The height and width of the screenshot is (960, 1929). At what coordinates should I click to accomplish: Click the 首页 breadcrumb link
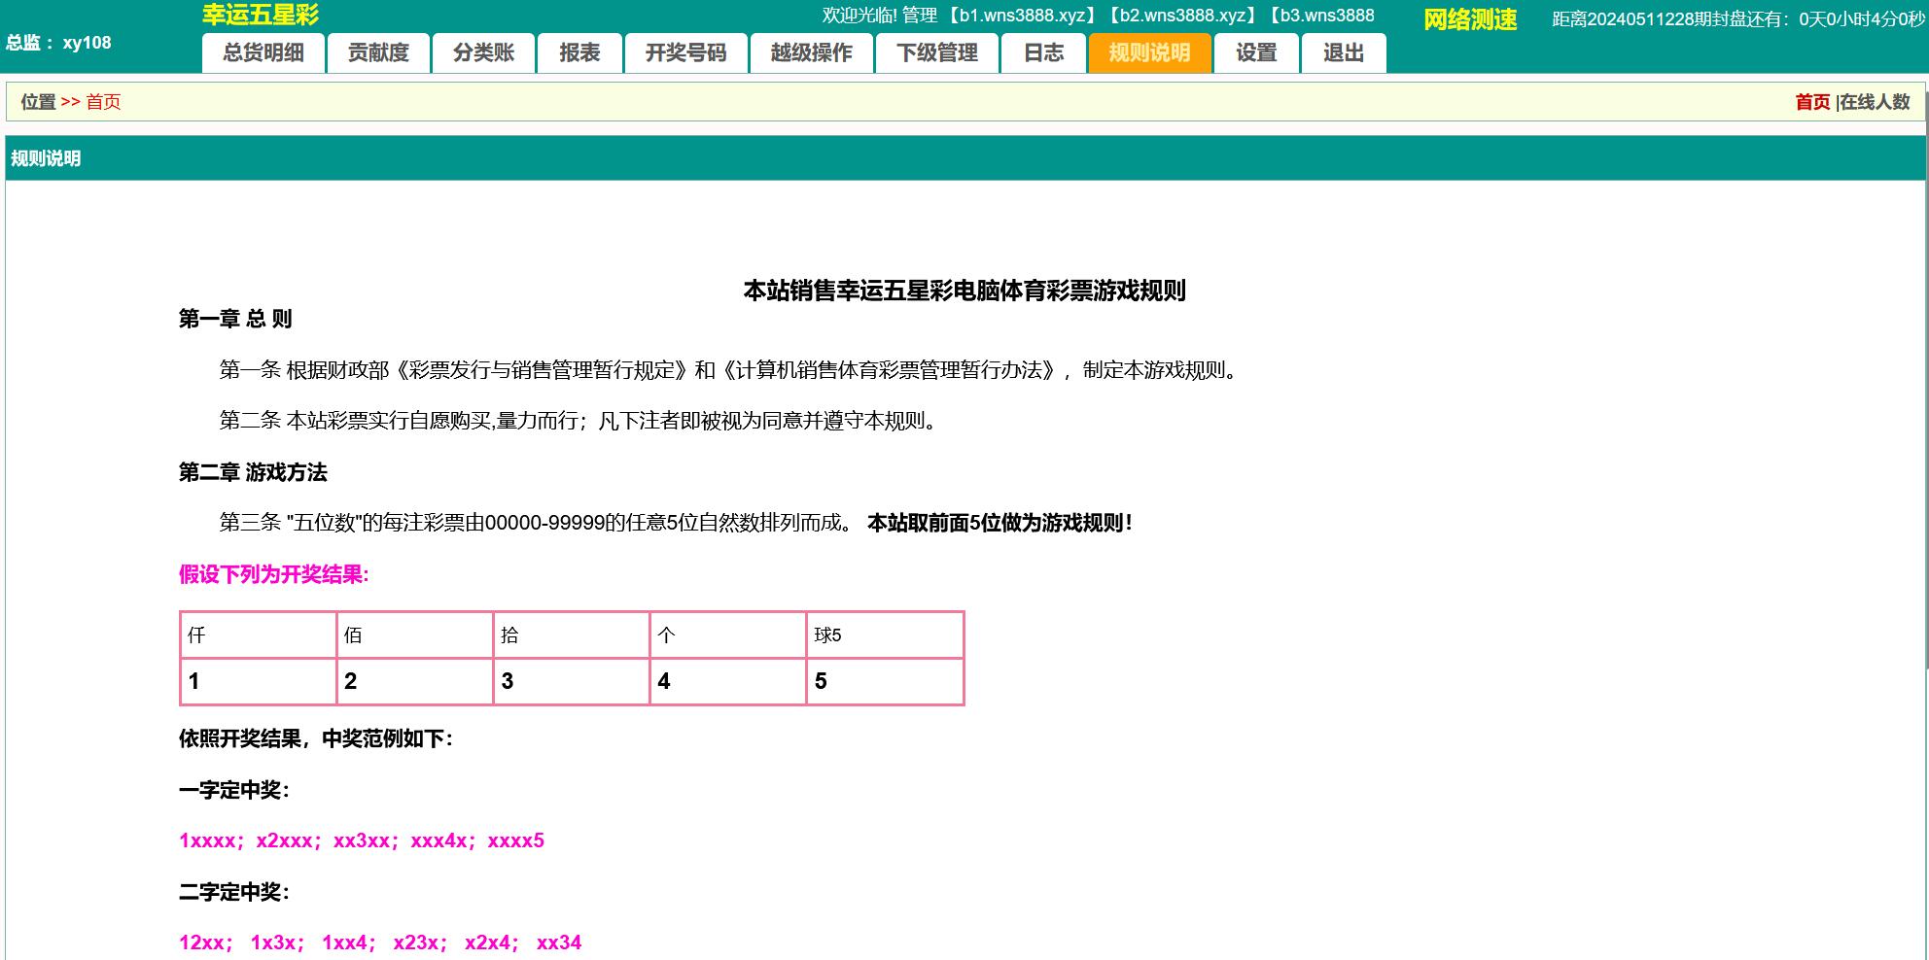pos(103,102)
